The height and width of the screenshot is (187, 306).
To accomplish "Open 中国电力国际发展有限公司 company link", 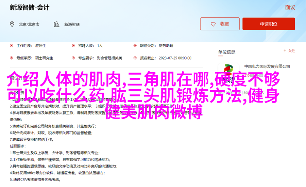I will [x=267, y=66].
